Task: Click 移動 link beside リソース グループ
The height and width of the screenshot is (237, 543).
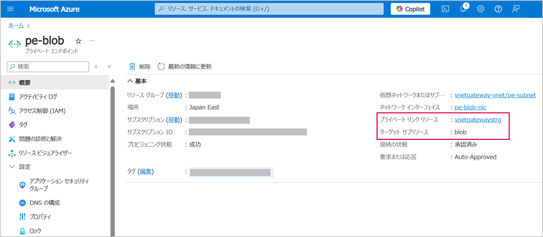Action: pos(174,95)
